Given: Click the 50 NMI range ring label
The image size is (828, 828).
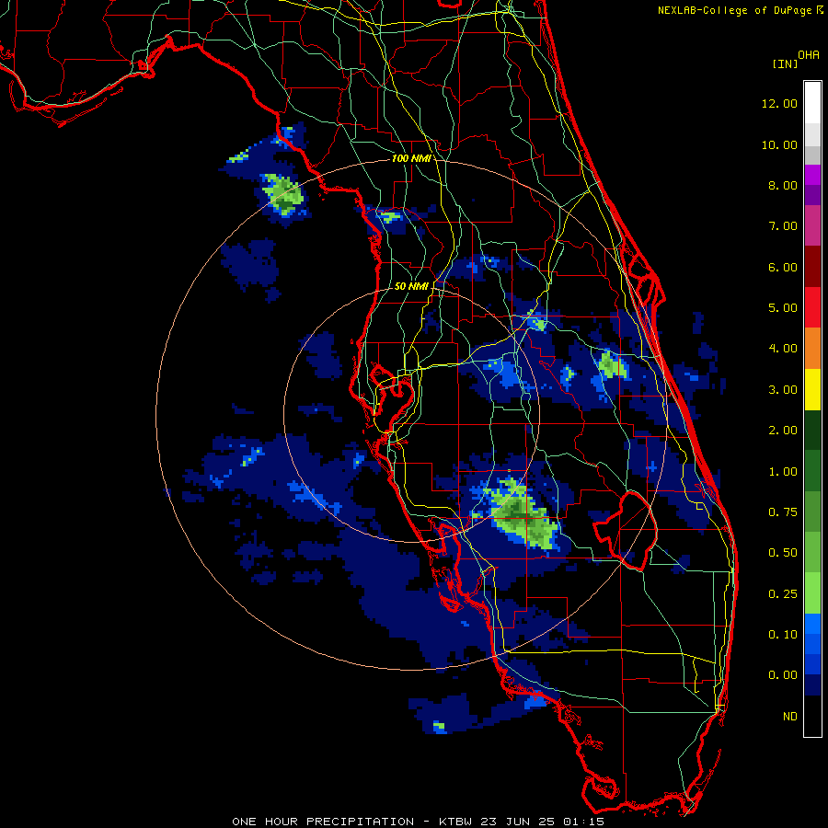Looking at the screenshot, I should click(411, 286).
